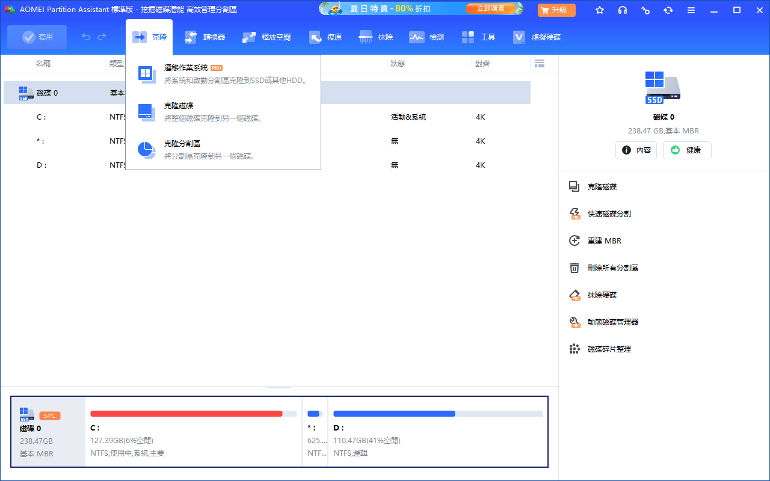This screenshot has height=481, width=770.
Task: Click 重建 MBR in the side panel
Action: pos(596,241)
